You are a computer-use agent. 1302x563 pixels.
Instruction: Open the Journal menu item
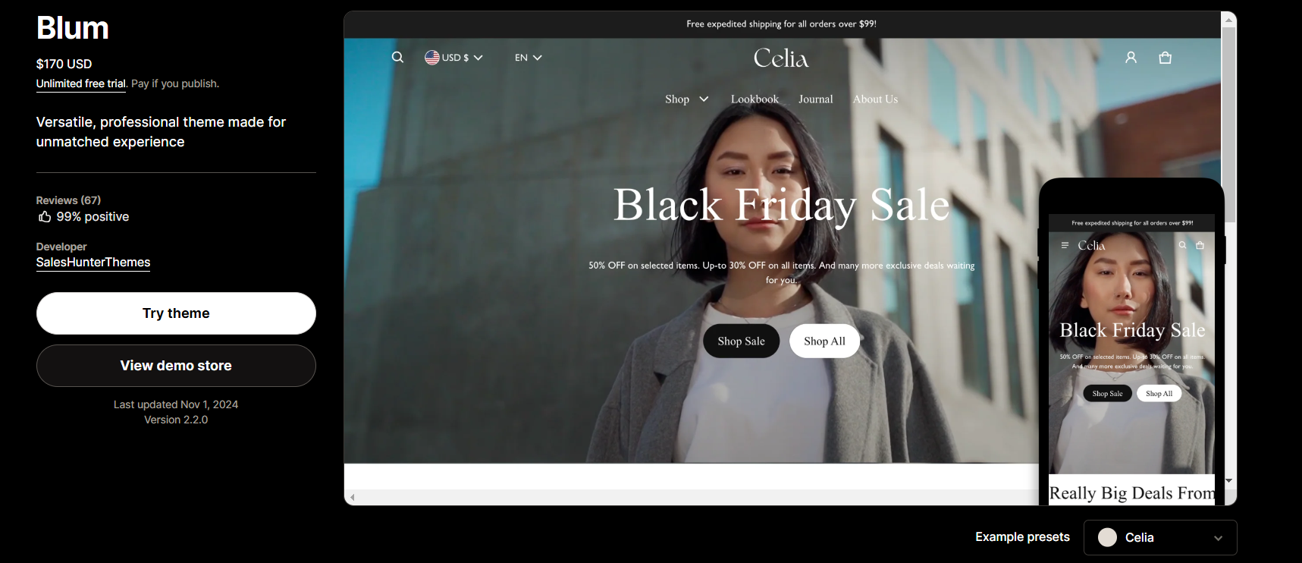click(815, 99)
